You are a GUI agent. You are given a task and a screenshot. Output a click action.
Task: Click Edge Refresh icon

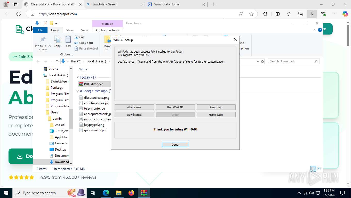[18, 14]
